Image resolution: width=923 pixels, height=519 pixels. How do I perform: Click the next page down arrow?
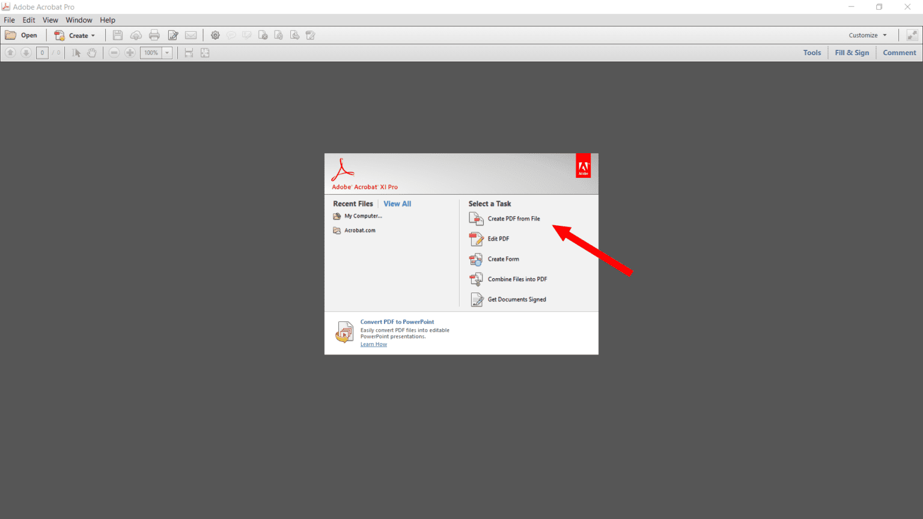pos(26,53)
